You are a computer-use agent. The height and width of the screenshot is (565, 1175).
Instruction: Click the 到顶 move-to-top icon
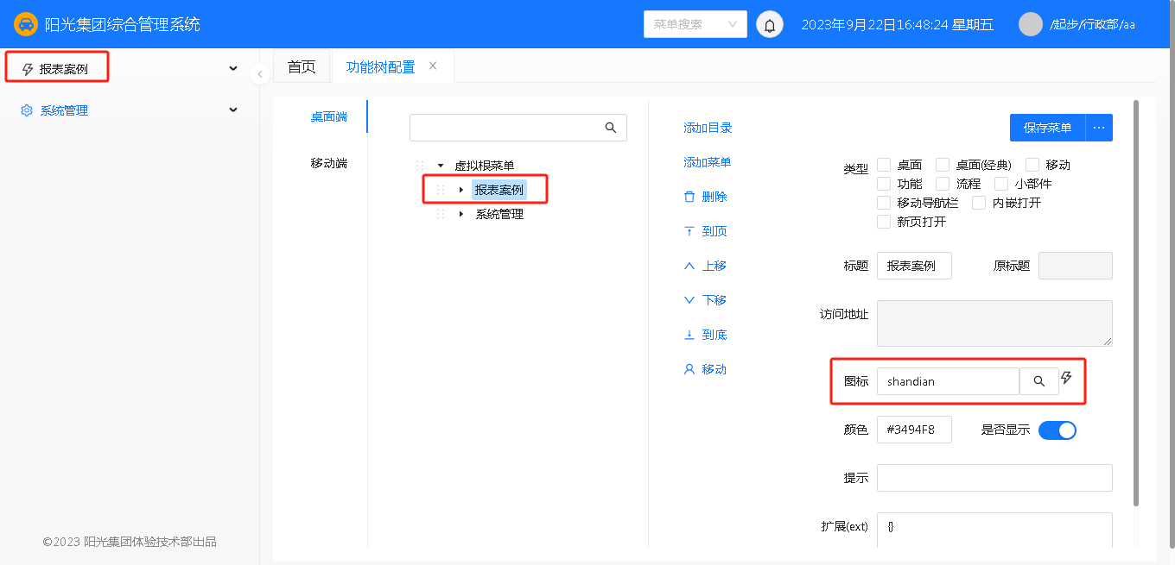pos(689,231)
